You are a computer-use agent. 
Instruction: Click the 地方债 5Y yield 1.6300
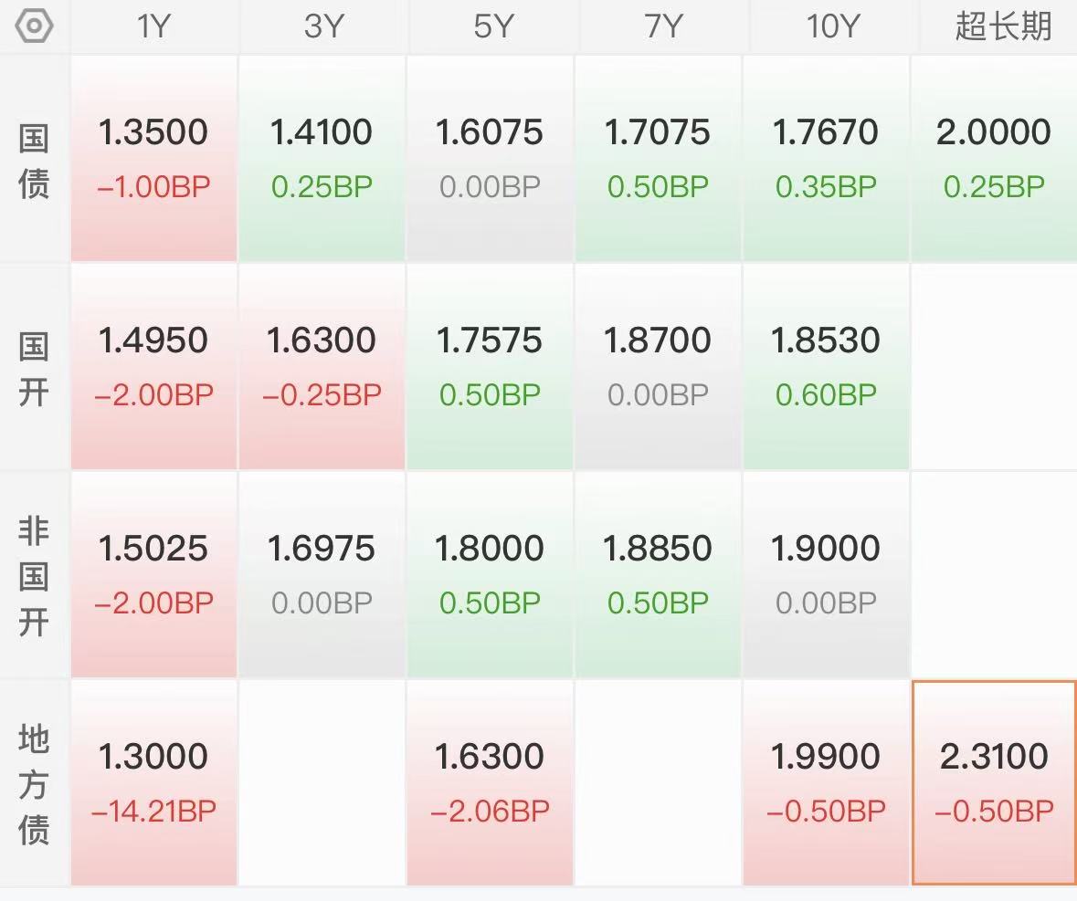coord(491,757)
